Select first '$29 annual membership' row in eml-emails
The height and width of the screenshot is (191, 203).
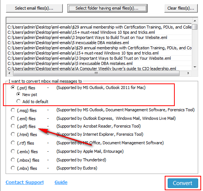tap(99, 27)
